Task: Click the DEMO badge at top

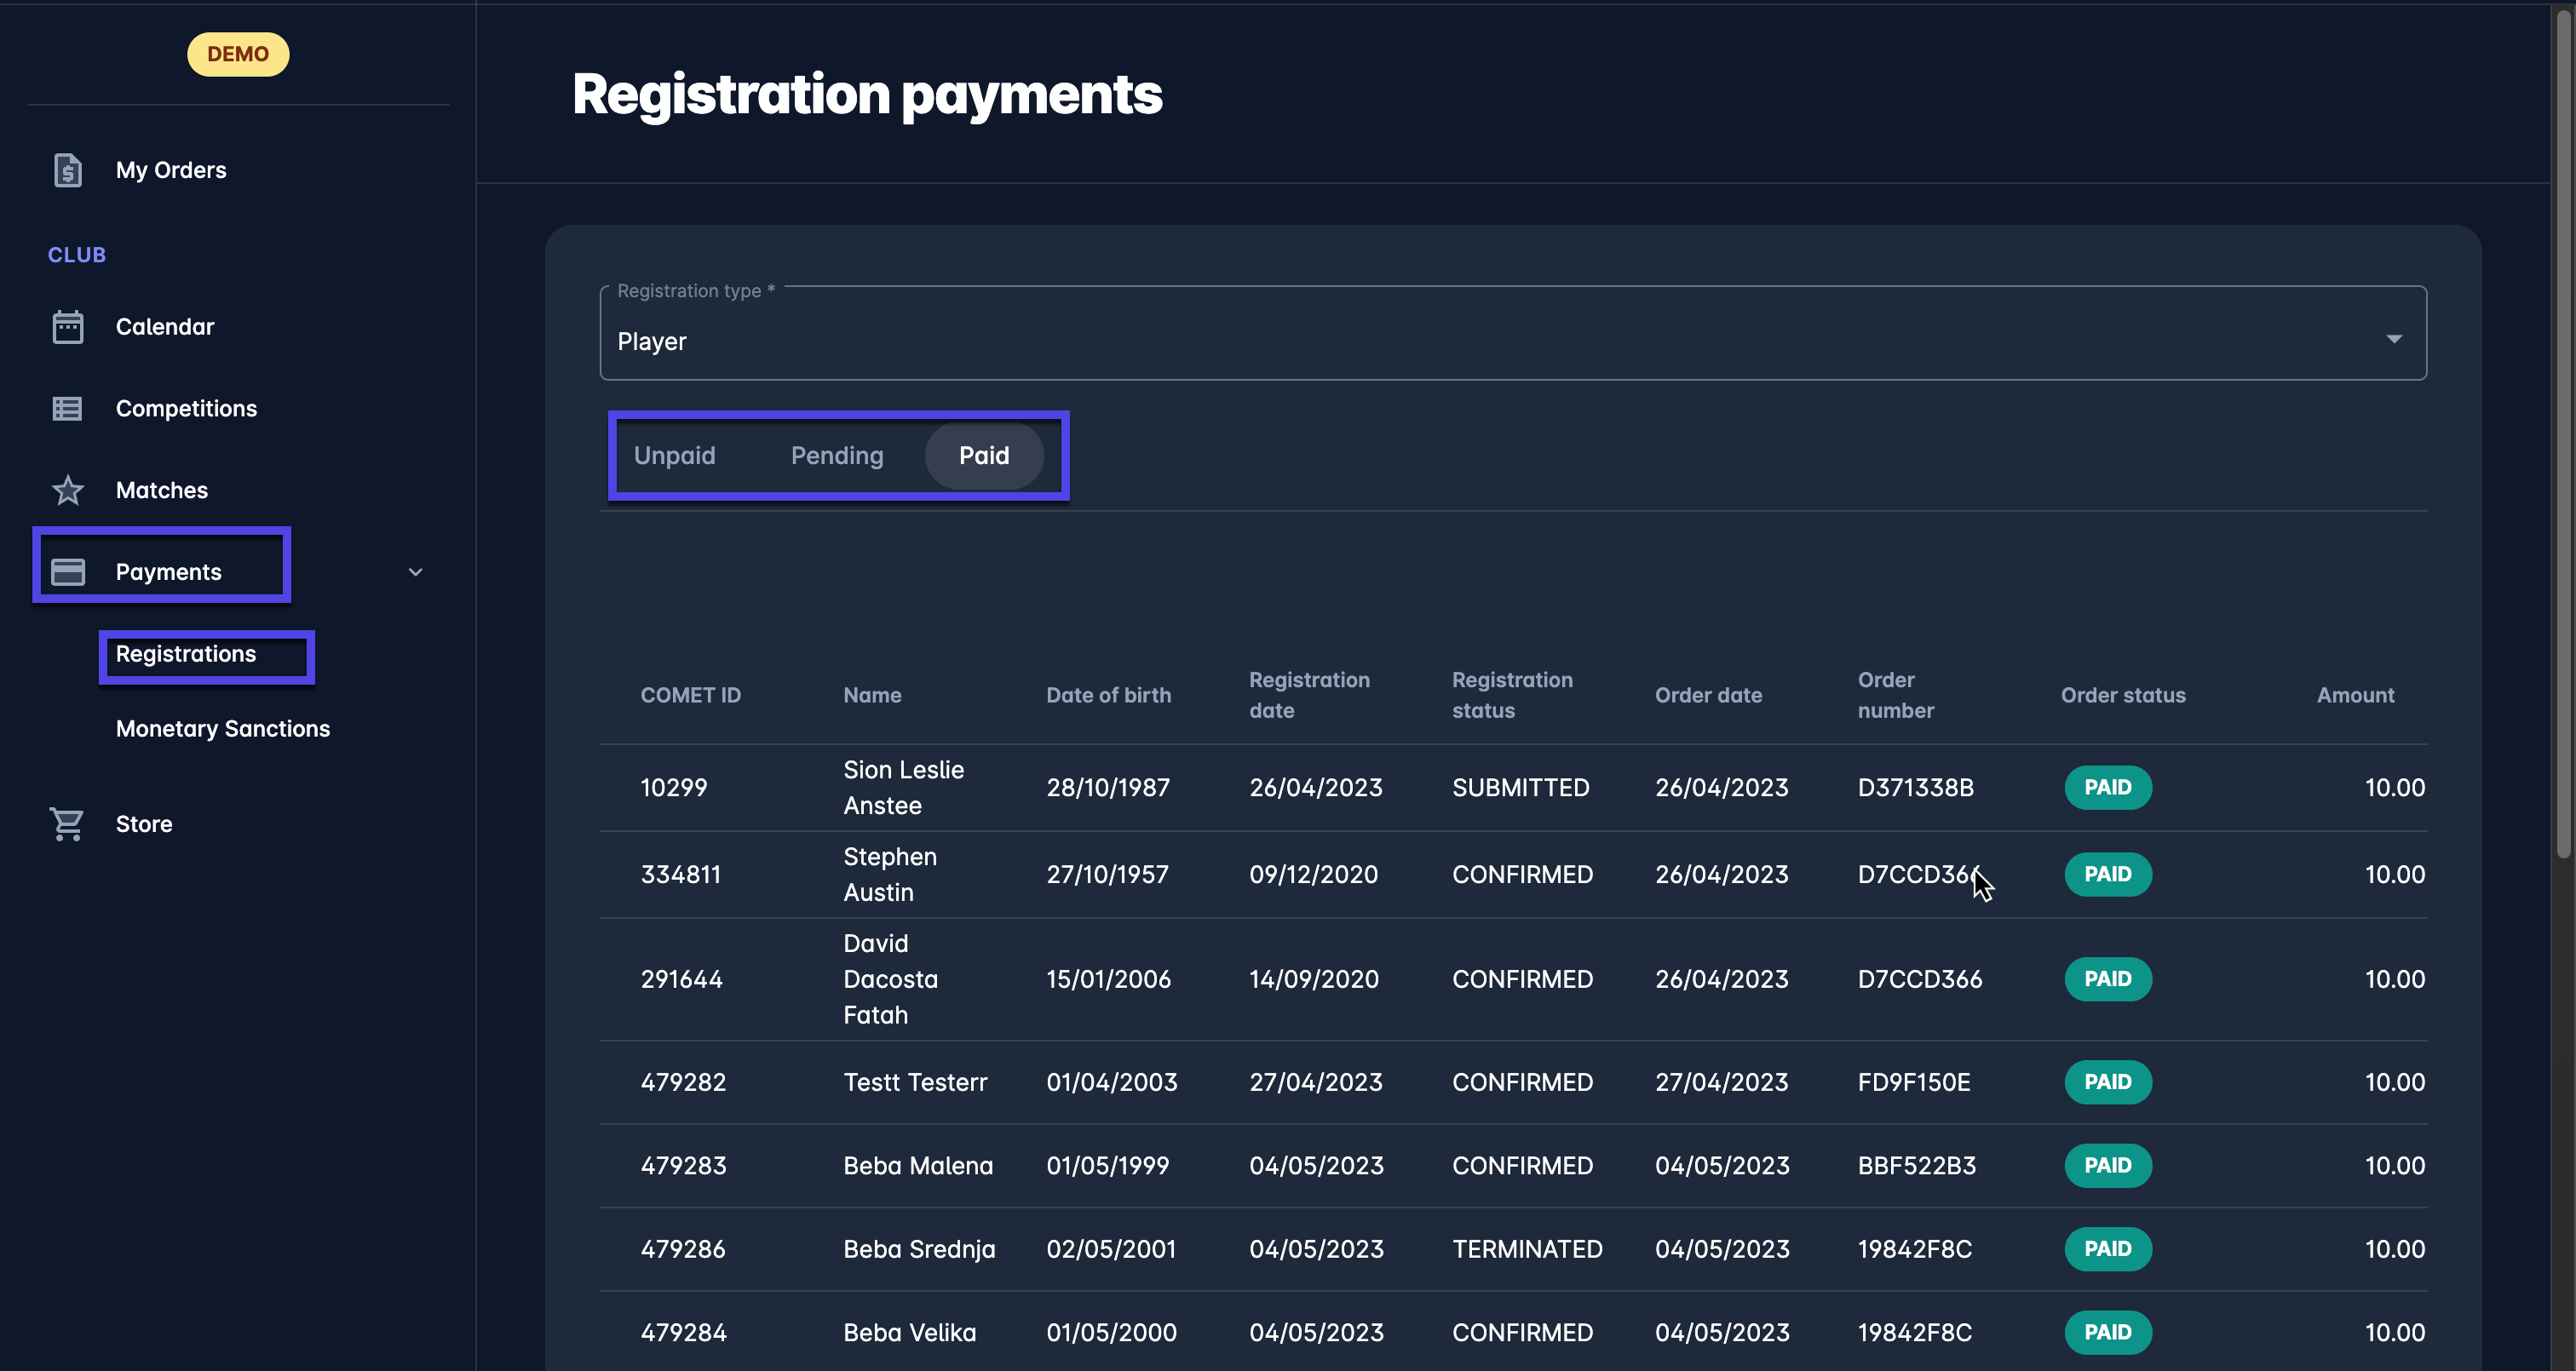Action: [238, 54]
